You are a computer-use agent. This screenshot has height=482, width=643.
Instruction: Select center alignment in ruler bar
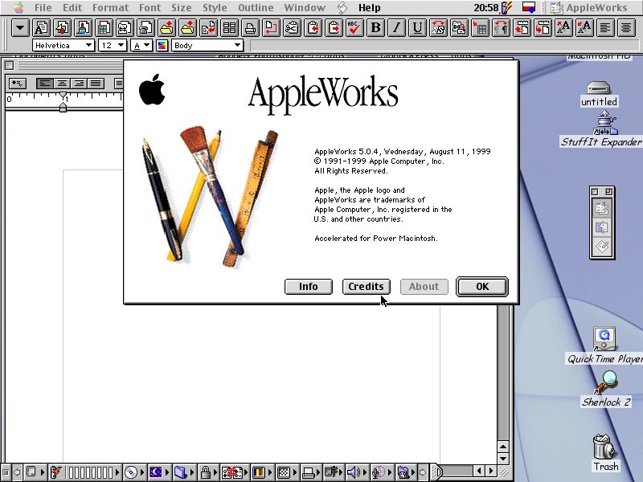pos(62,84)
